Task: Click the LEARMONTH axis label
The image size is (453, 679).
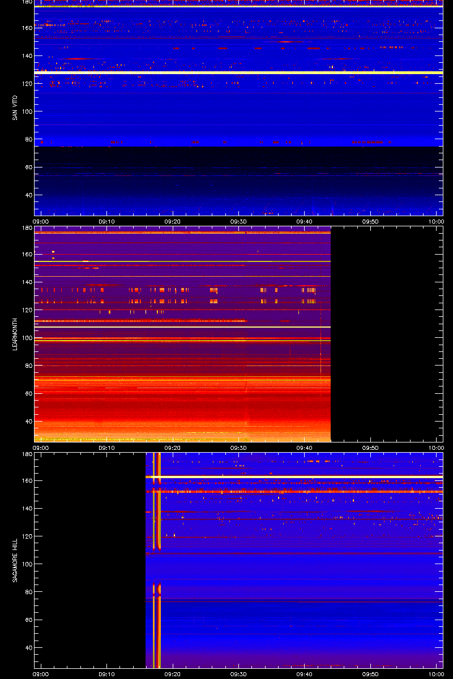Action: pos(15,334)
